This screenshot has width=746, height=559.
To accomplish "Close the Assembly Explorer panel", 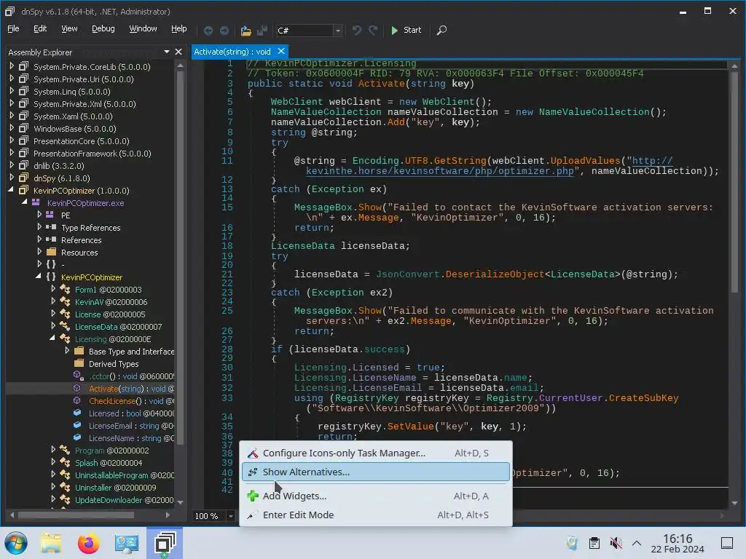I will pos(178,52).
